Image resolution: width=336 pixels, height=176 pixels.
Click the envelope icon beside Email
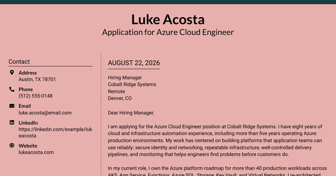12,106
